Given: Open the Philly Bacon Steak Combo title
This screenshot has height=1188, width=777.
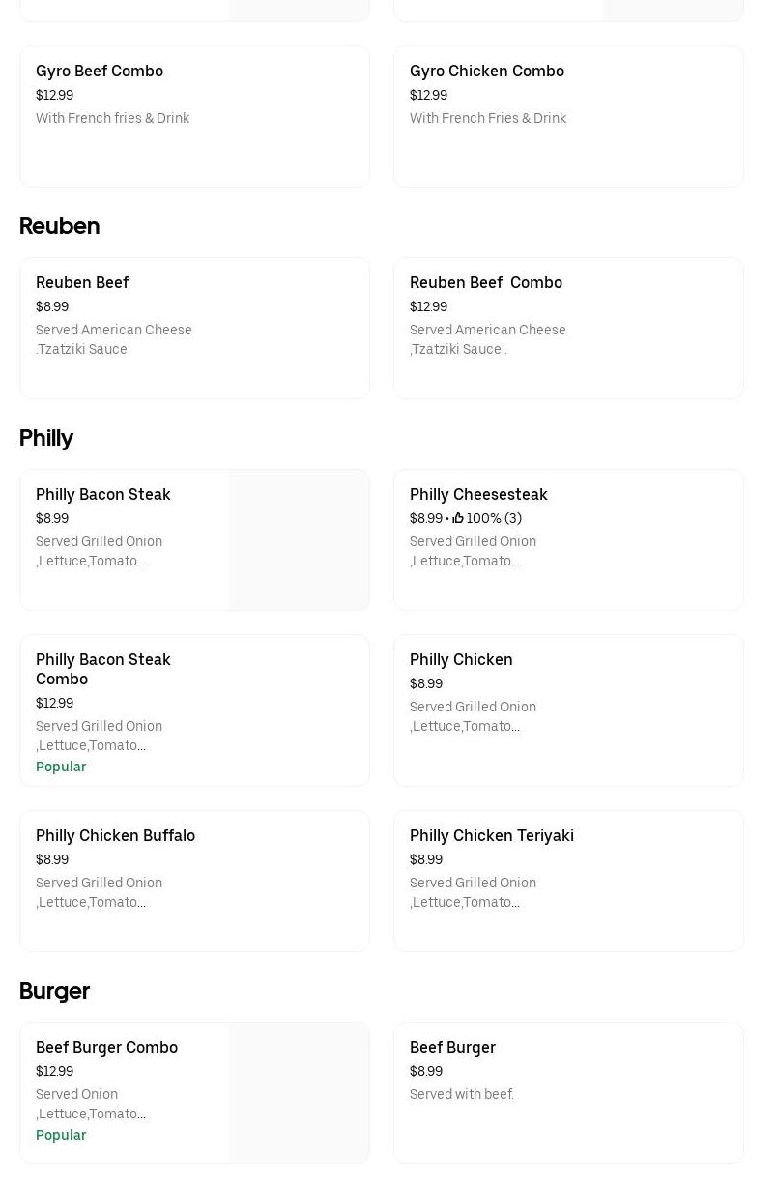Looking at the screenshot, I should 103,669.
